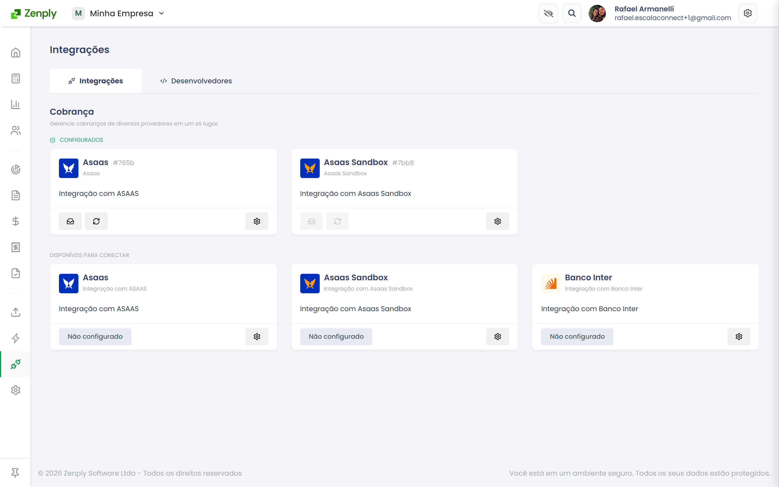Image resolution: width=779 pixels, height=487 pixels.
Task: Click the Cobrança section heading
Action: pyautogui.click(x=72, y=112)
